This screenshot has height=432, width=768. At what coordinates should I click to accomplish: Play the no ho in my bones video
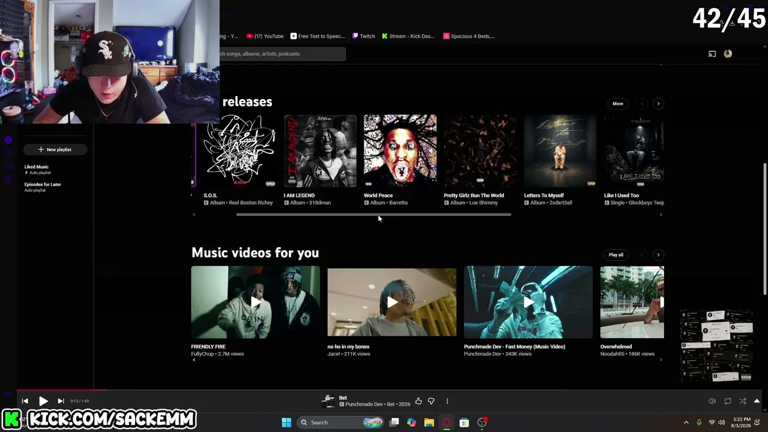392,302
